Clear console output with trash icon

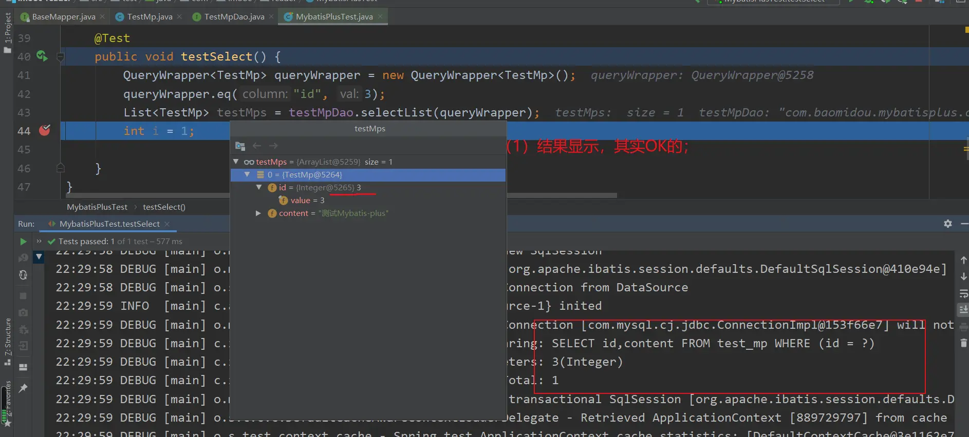[x=963, y=343]
